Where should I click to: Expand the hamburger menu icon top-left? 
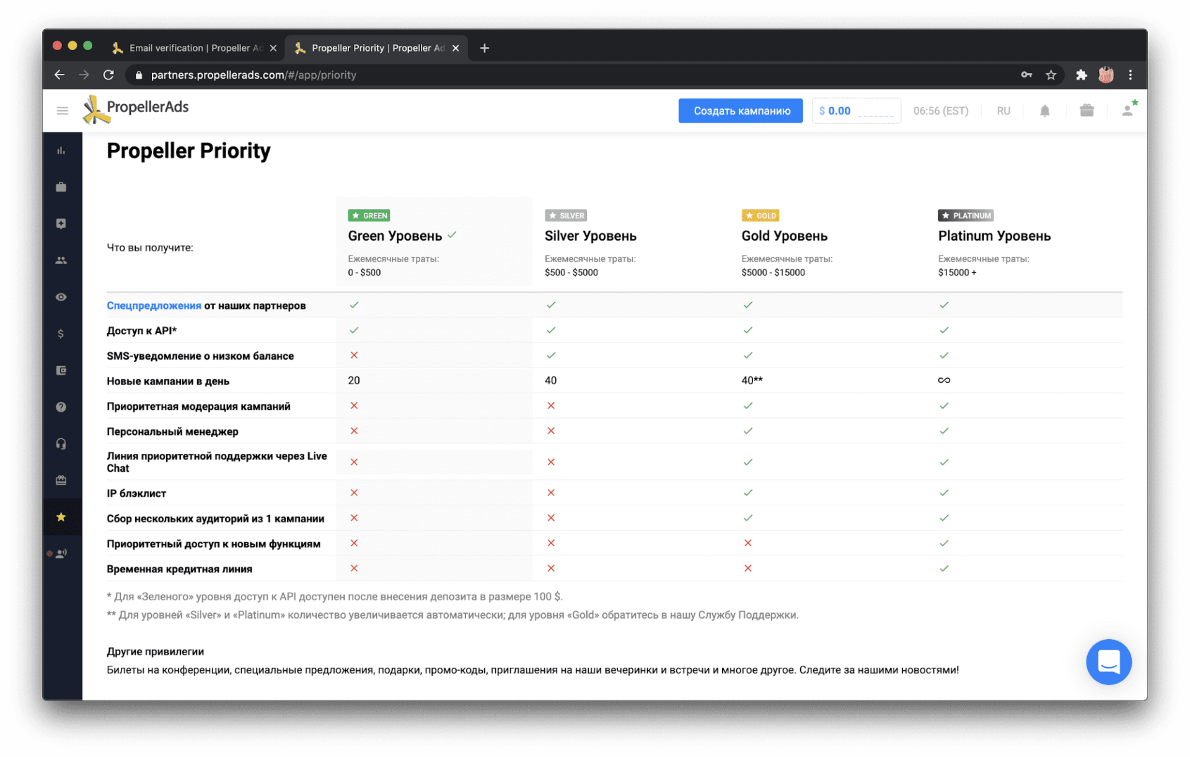pos(61,109)
